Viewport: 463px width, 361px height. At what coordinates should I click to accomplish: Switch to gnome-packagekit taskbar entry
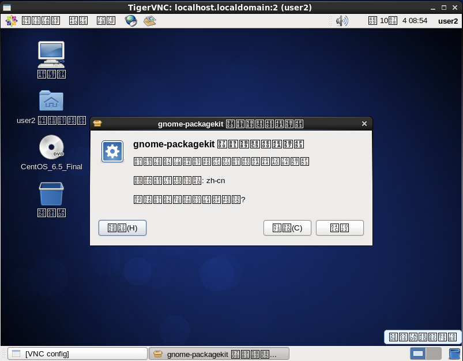point(219,353)
